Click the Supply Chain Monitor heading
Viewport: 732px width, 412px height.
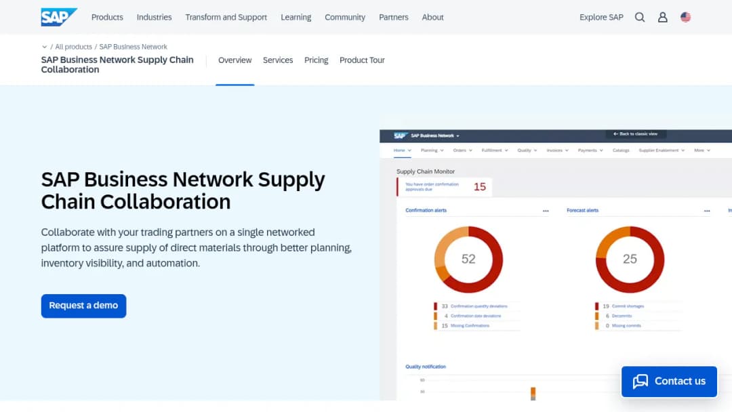pos(425,171)
